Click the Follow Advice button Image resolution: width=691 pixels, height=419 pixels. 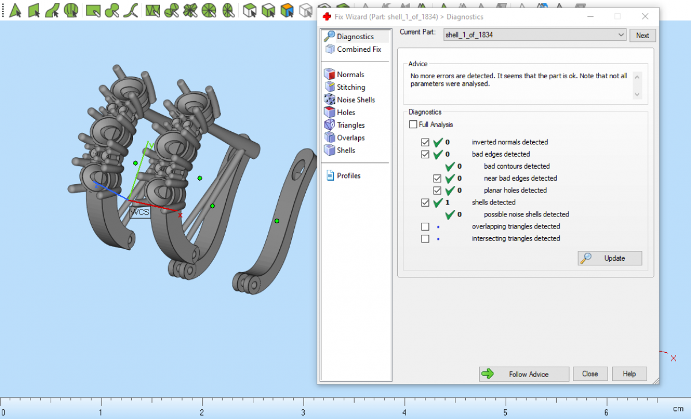(x=524, y=374)
